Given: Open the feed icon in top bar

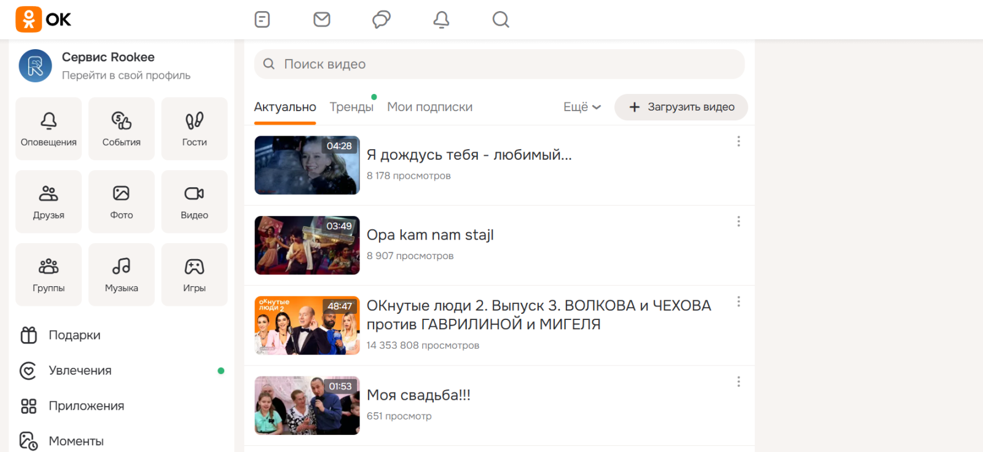Looking at the screenshot, I should (262, 20).
